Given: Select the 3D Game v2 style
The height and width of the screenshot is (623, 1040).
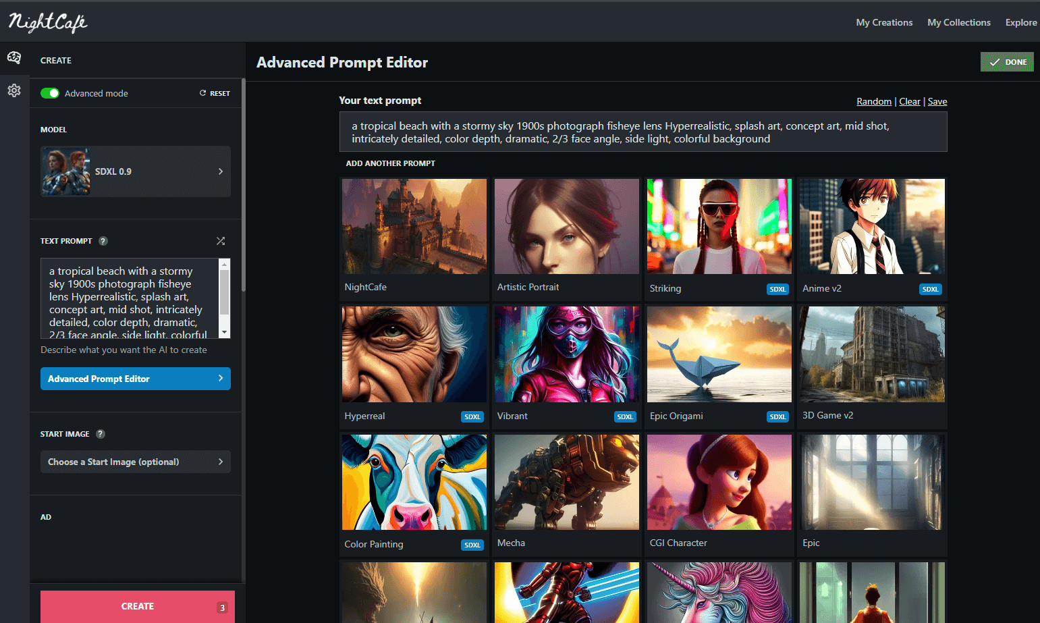Looking at the screenshot, I should [x=872, y=354].
